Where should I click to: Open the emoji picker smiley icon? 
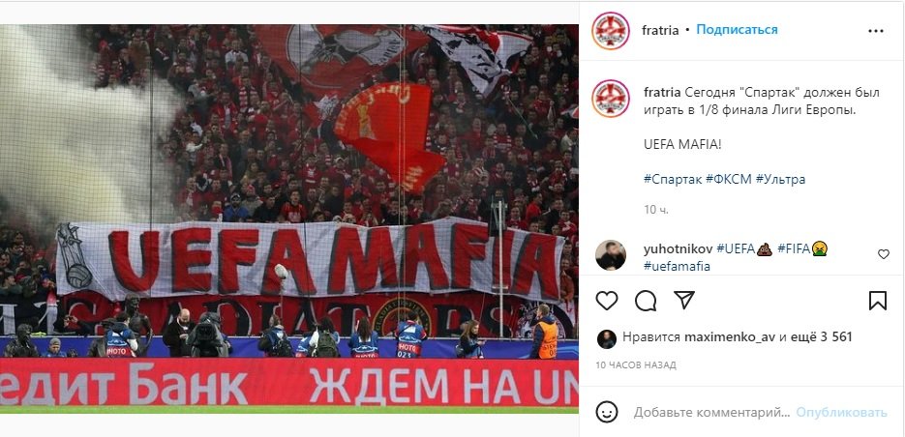point(607,412)
